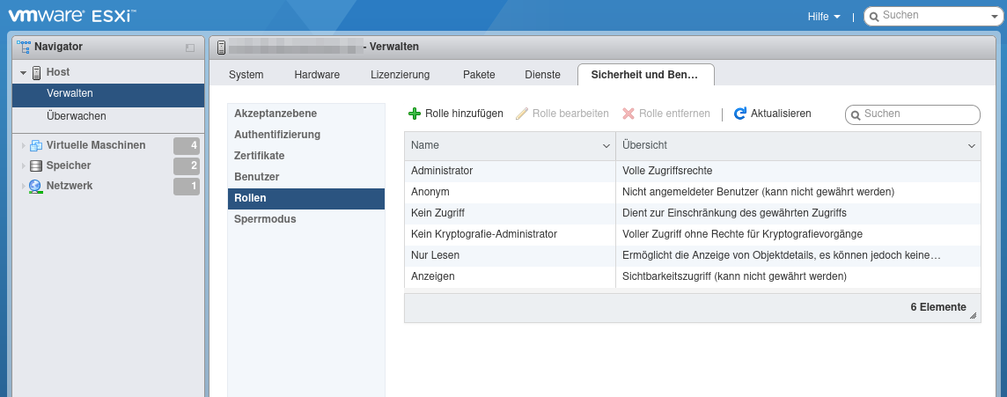Switch to the Hardware tab
The image size is (1007, 397).
tap(317, 75)
